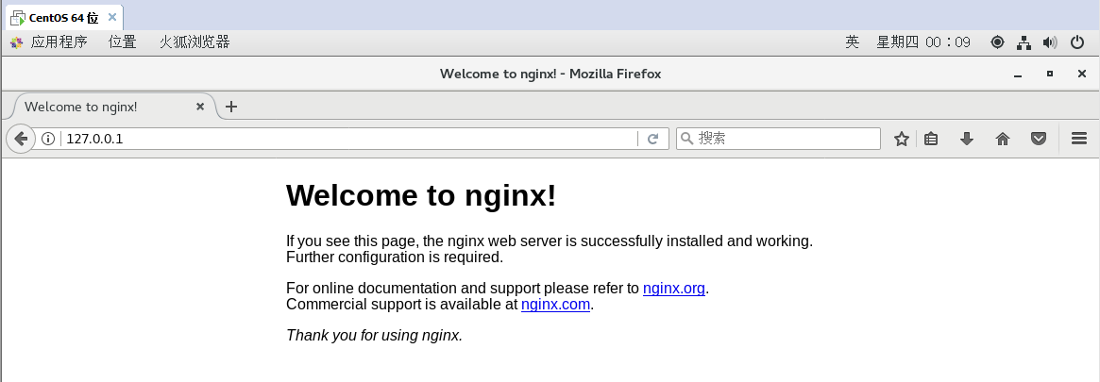Open the 应用程序 menu

click(x=59, y=42)
